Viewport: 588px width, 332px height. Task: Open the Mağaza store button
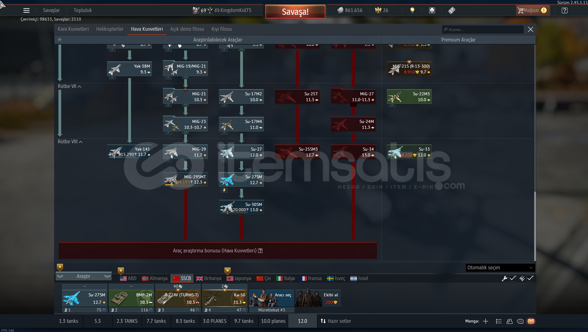[533, 10]
